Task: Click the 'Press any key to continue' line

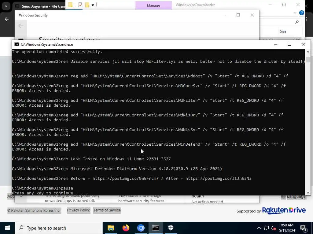Action: pyautogui.click(x=50, y=193)
